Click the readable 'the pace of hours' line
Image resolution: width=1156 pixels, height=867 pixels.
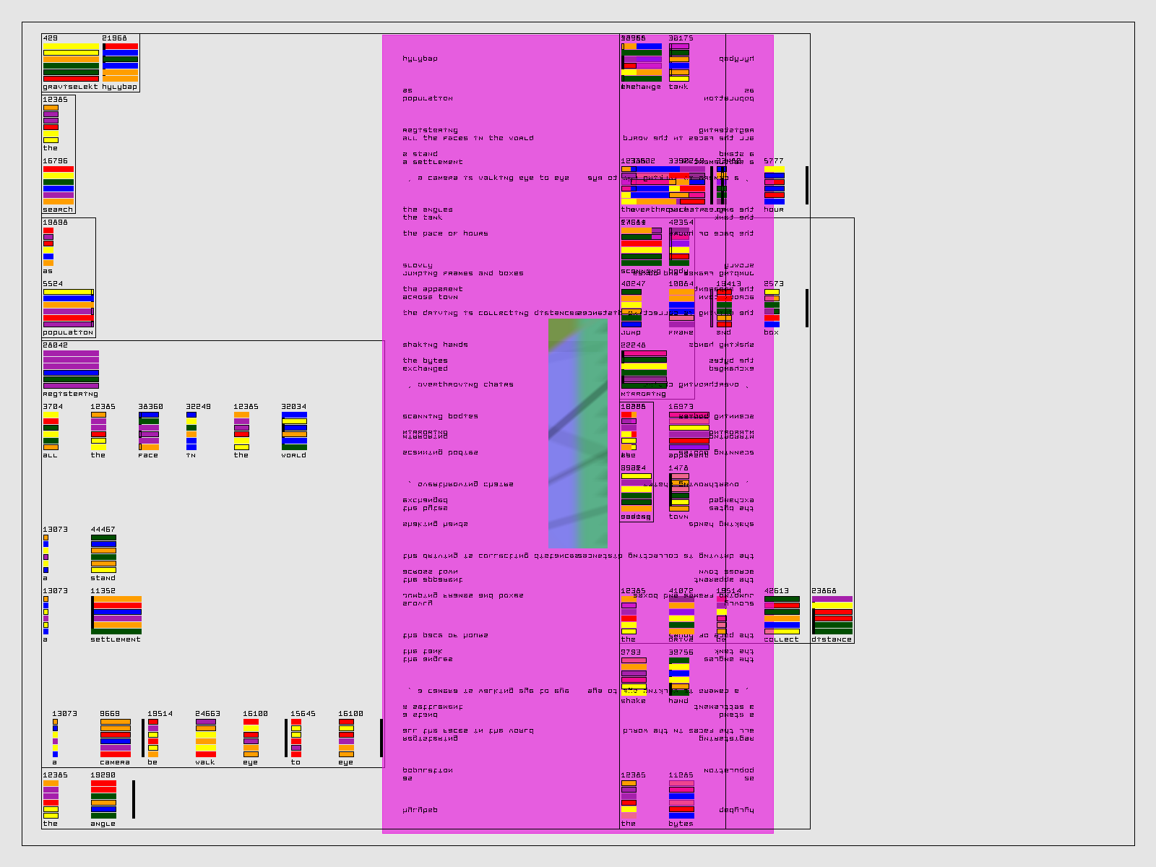point(445,233)
